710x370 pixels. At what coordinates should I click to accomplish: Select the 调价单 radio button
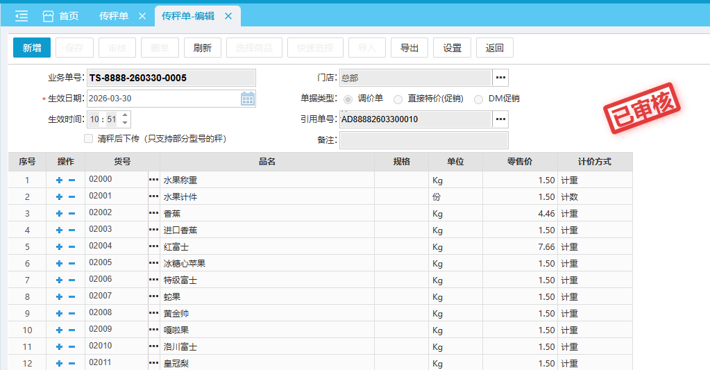(x=348, y=99)
